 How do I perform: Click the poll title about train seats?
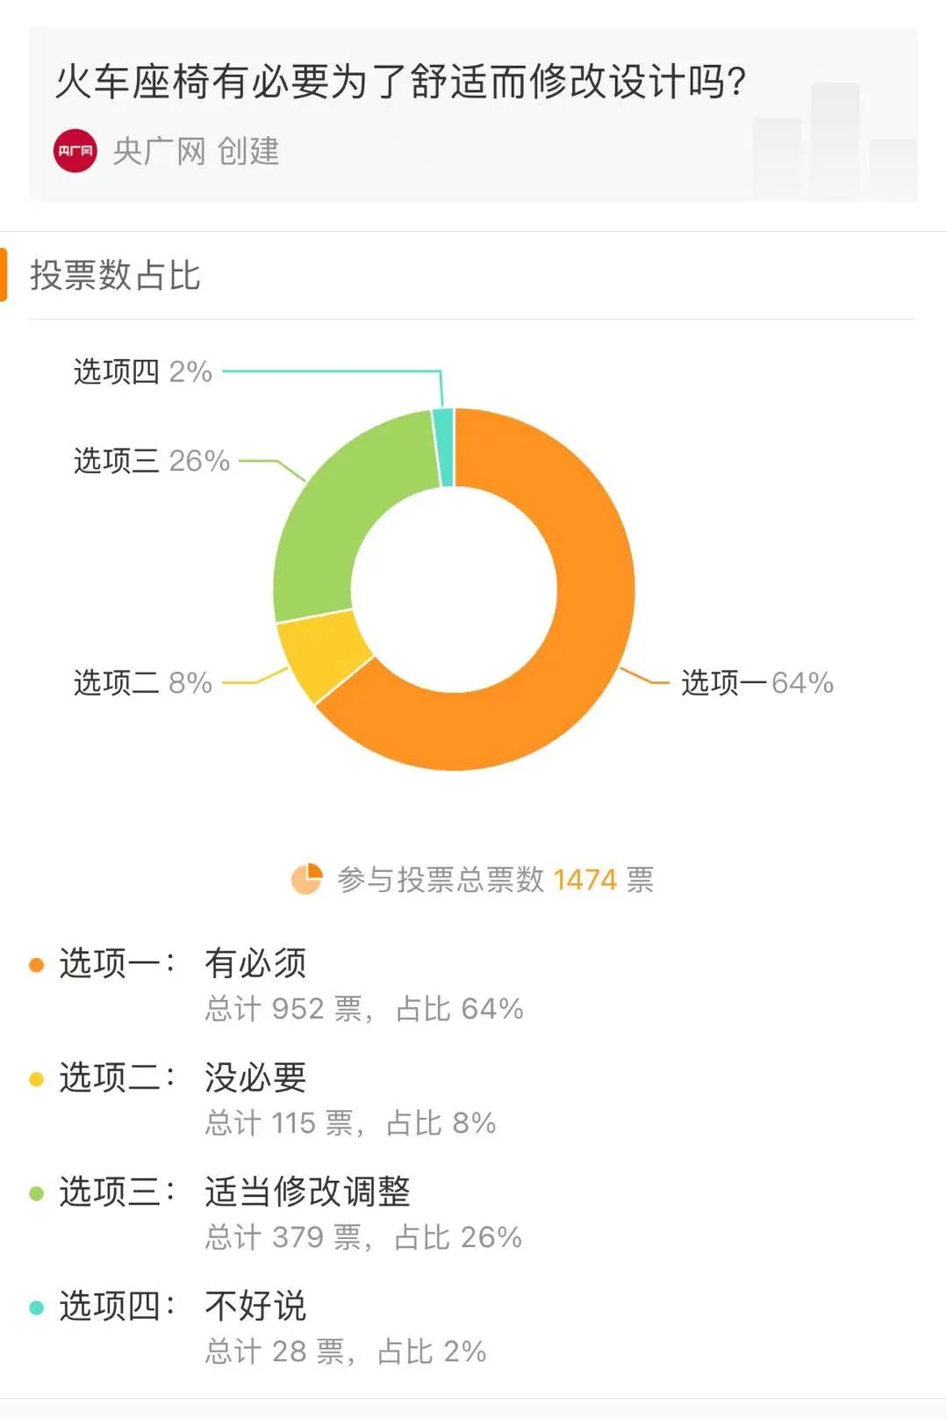pyautogui.click(x=401, y=82)
